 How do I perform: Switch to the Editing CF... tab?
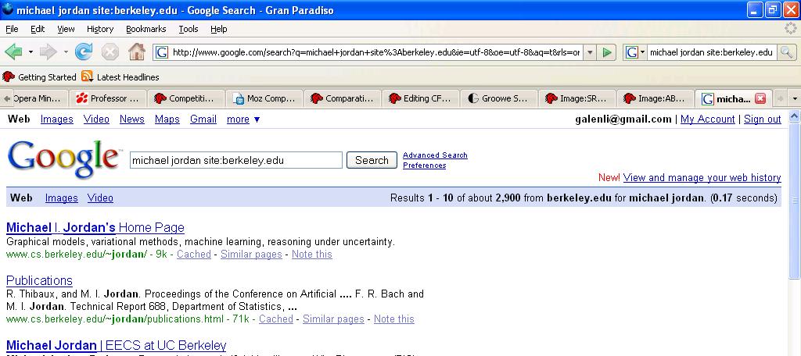421,98
